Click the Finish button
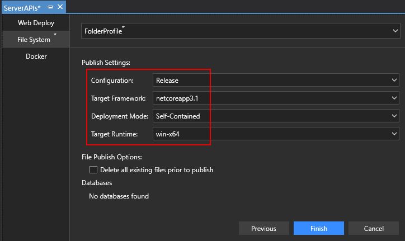This screenshot has height=241, width=405. click(319, 228)
